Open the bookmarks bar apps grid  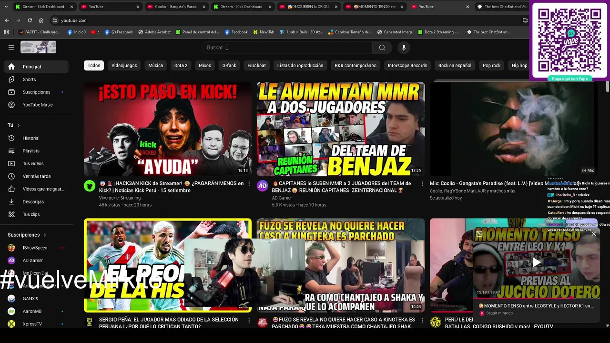6,32
